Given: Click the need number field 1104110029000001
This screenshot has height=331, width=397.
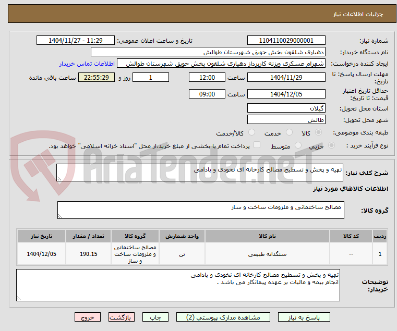Looking at the screenshot, I should pyautogui.click(x=286, y=41).
